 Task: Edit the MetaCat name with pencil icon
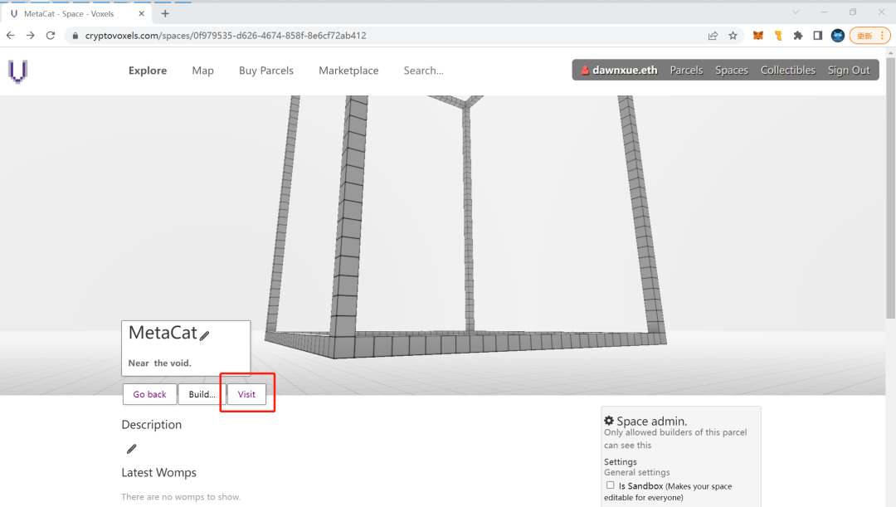click(205, 335)
